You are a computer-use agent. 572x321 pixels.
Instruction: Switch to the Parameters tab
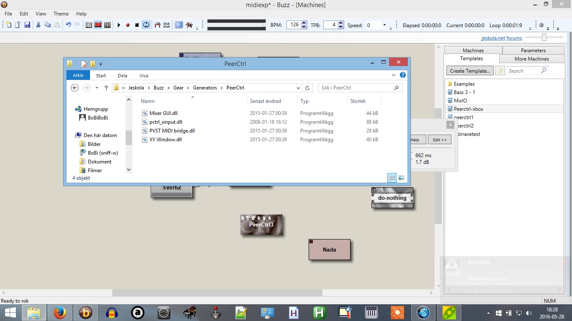[533, 50]
